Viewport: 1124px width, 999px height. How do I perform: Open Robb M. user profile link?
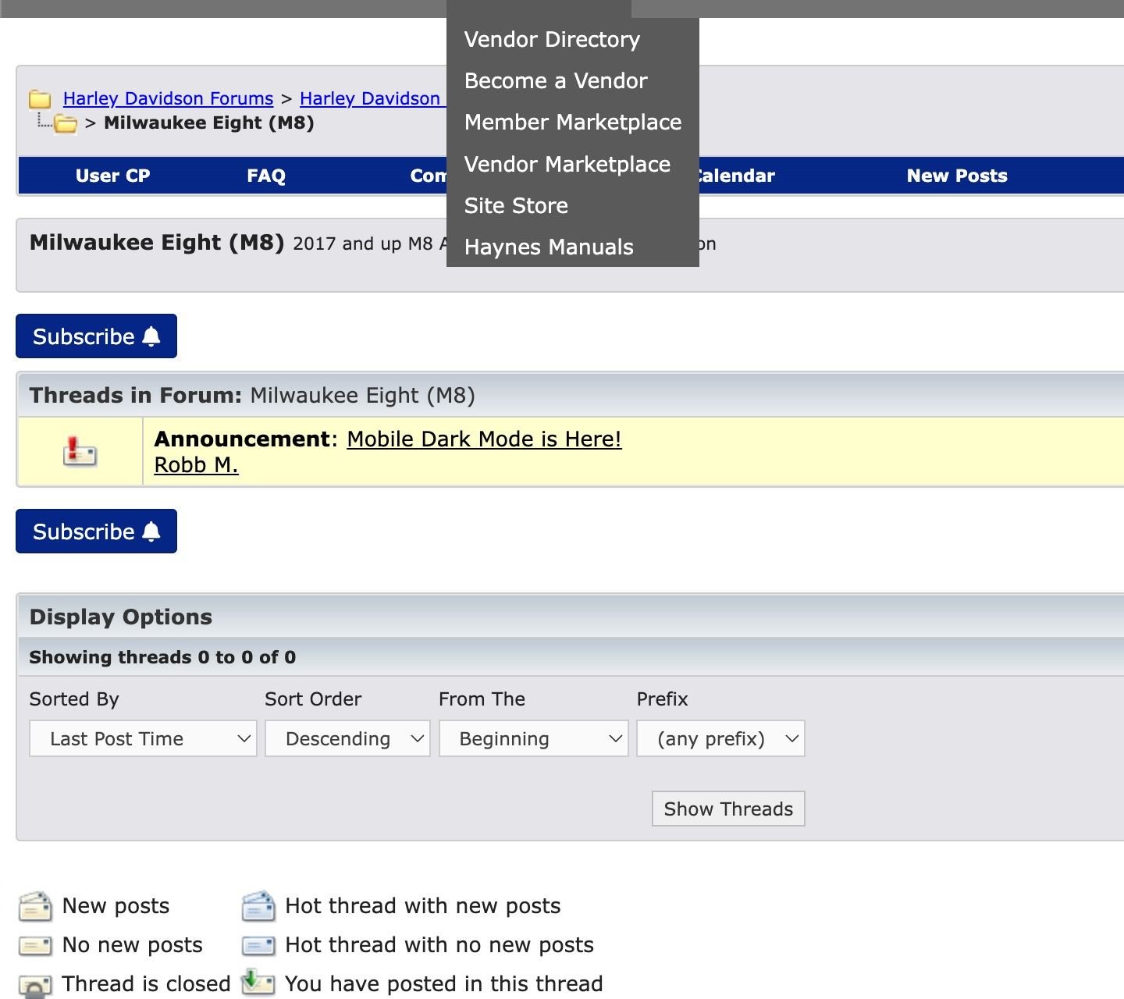[x=196, y=465]
